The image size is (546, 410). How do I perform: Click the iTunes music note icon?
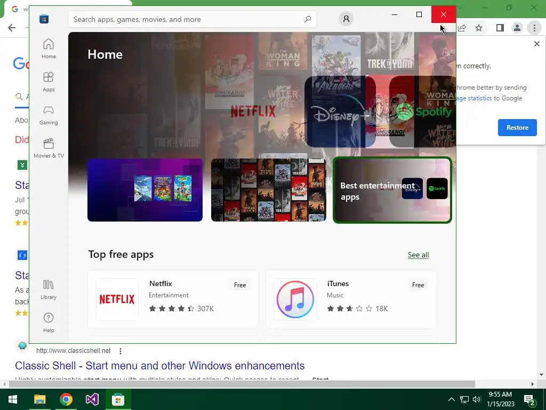(x=295, y=299)
